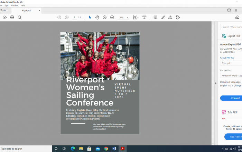The width and height of the screenshot is (242, 152).
Task: Open the notifications bell
Action: (236, 10)
